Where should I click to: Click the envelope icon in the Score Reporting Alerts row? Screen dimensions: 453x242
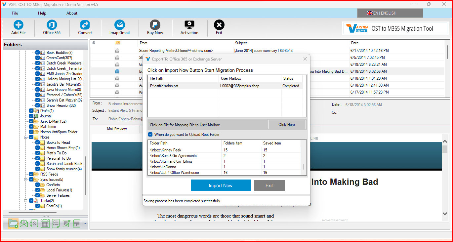[x=117, y=51]
